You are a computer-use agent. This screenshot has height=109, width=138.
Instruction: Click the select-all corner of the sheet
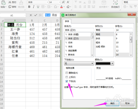tap(2, 20)
